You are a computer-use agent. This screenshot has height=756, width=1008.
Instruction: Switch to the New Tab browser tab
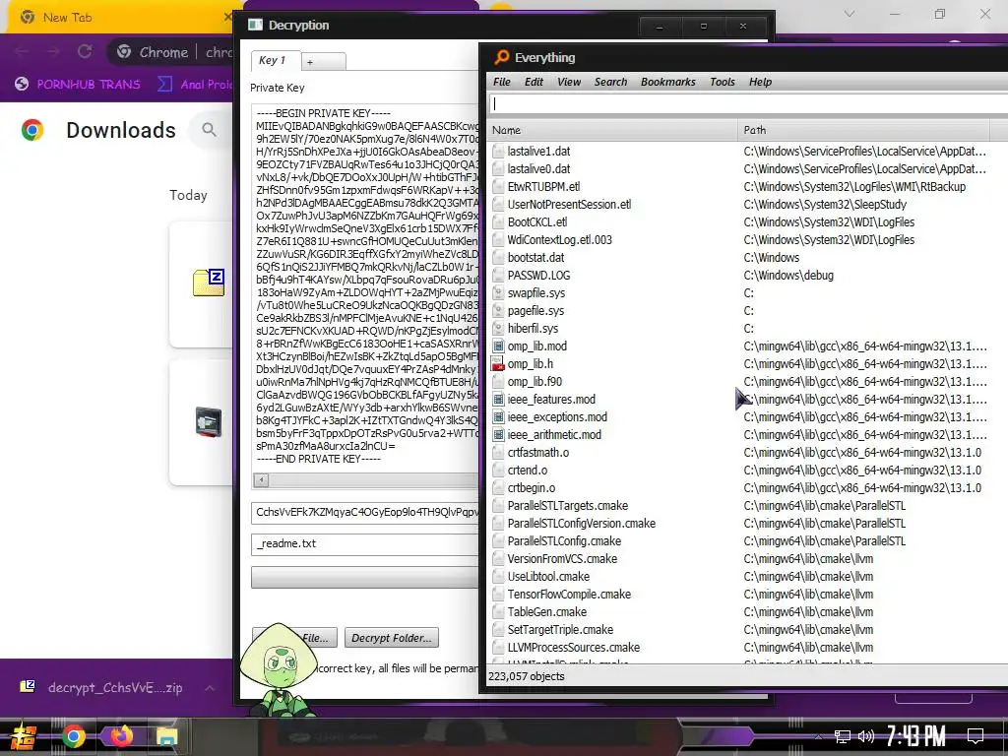[119, 18]
